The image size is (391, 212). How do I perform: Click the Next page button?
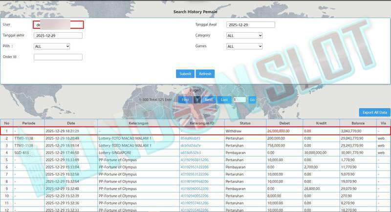(x=209, y=100)
